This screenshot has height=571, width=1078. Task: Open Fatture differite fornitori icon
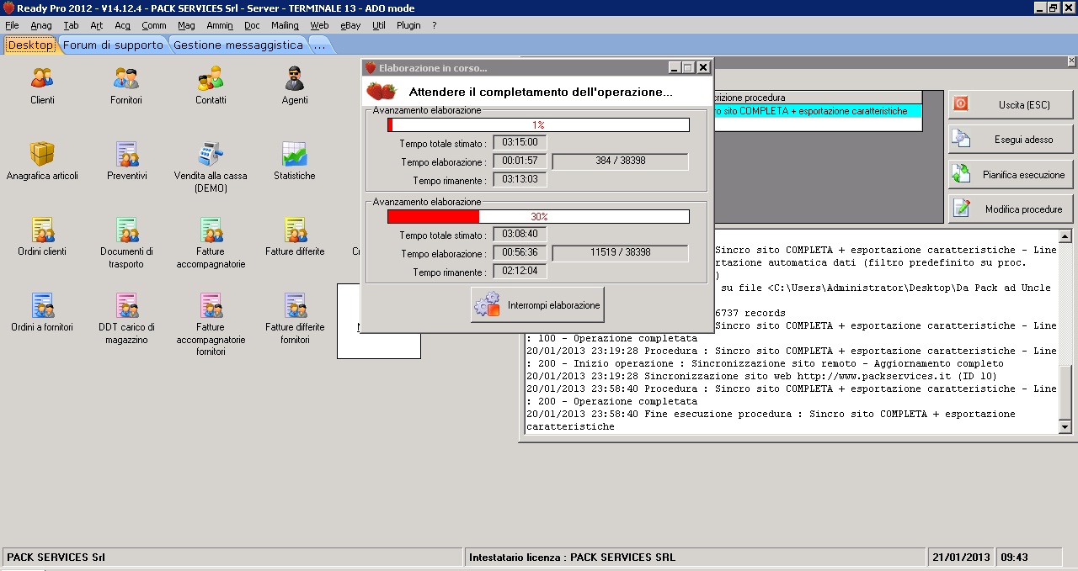(295, 318)
